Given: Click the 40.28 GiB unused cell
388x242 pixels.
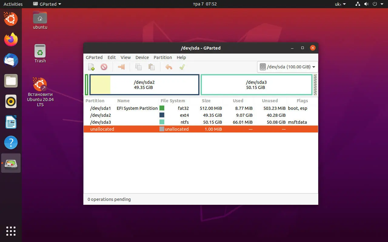Looking at the screenshot, I should click(276, 115).
